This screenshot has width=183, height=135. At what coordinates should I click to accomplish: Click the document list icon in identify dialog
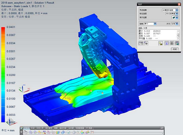click(172, 44)
